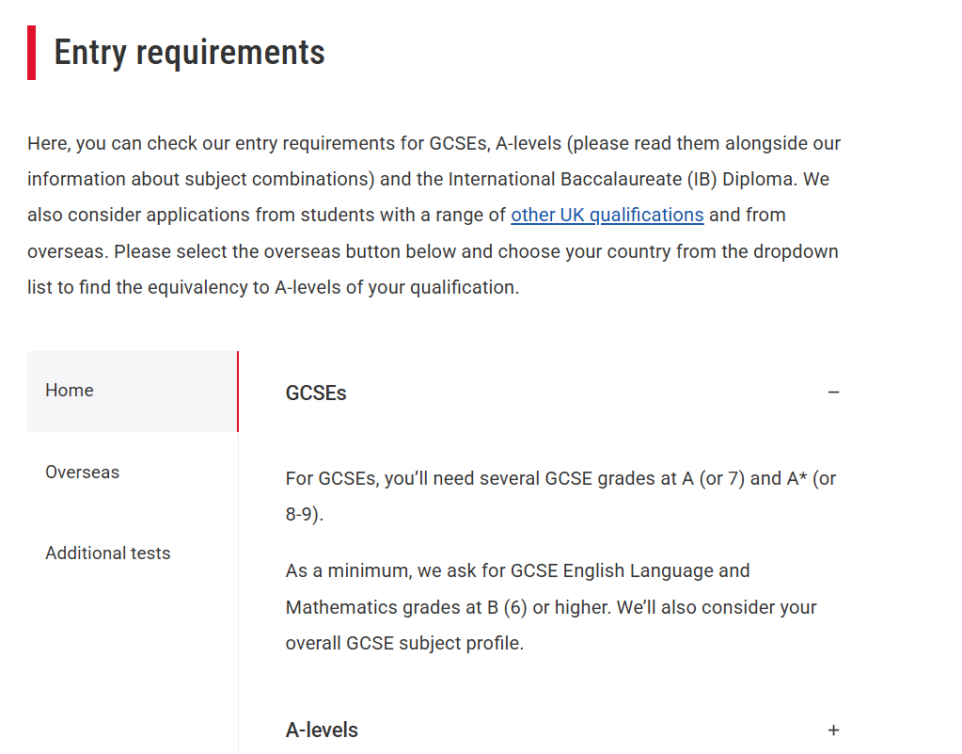Collapse GCSEs section with the minus icon
The height and width of the screenshot is (754, 962).
(833, 393)
